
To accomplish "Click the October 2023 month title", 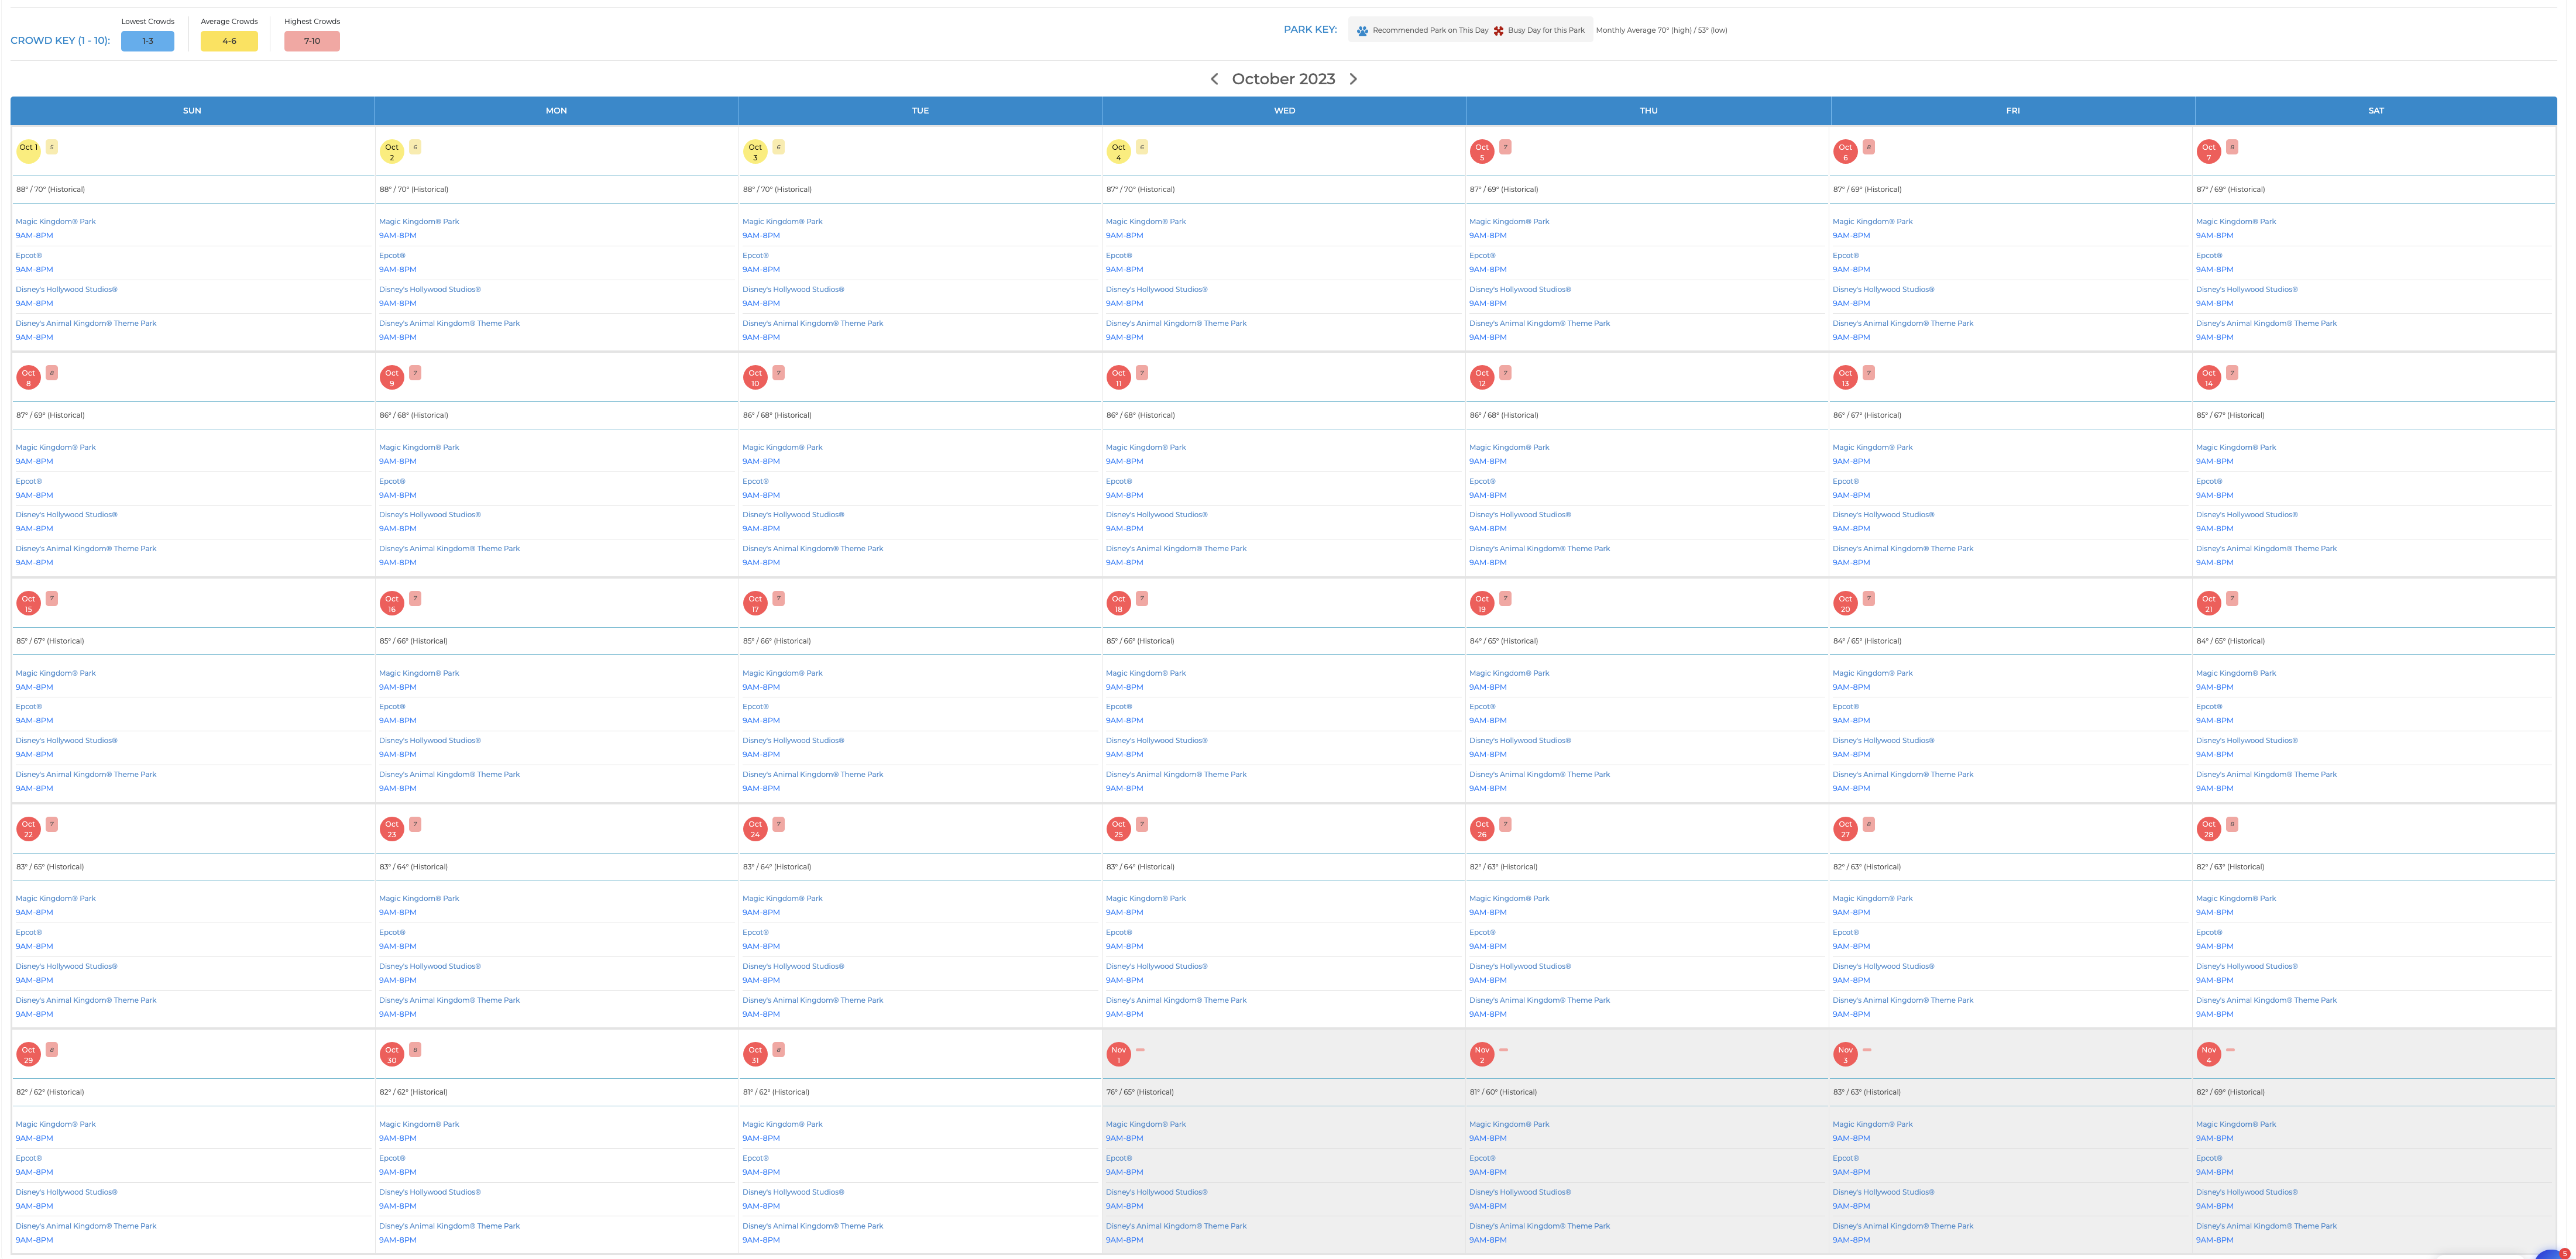I will point(1283,79).
